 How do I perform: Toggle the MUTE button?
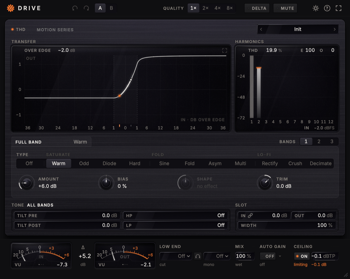click(285, 8)
